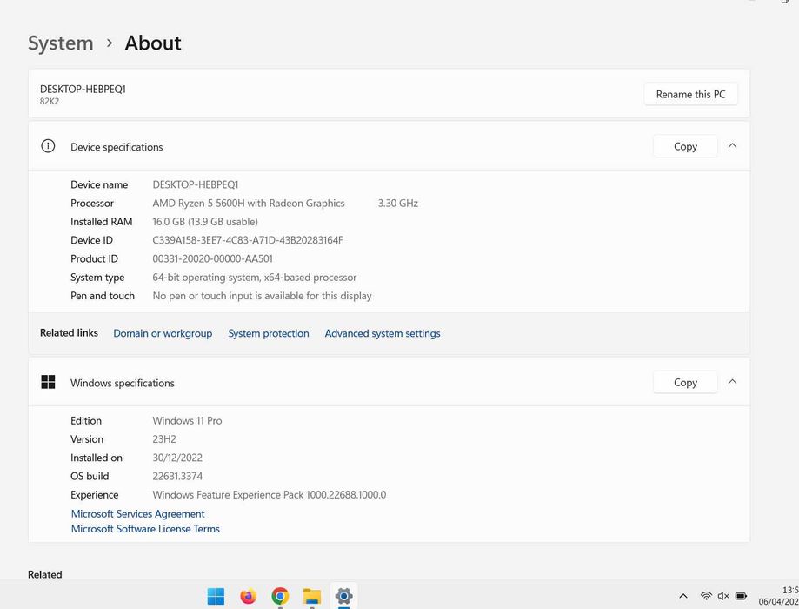Click the Rename this PC button
This screenshot has height=609, width=799.
point(690,94)
